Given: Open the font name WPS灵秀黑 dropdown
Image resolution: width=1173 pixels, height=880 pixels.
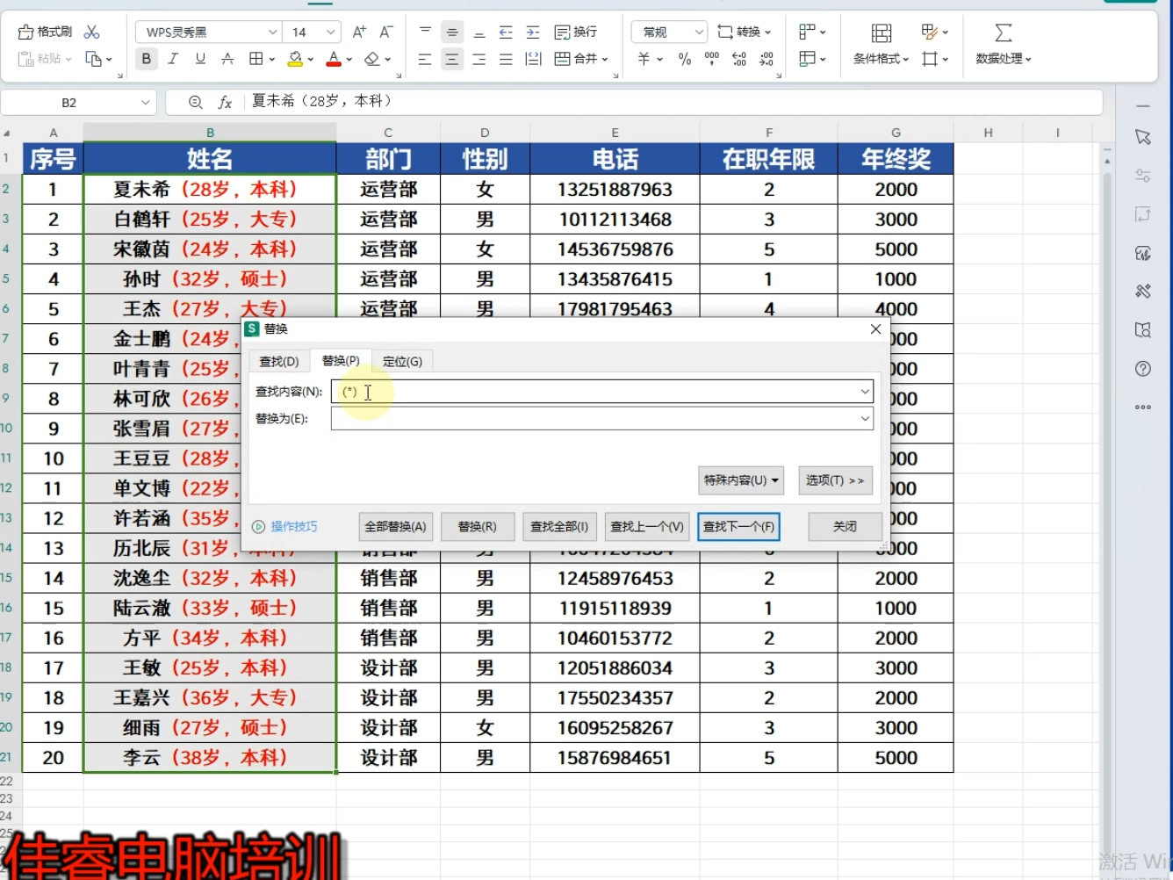Looking at the screenshot, I should 272,32.
